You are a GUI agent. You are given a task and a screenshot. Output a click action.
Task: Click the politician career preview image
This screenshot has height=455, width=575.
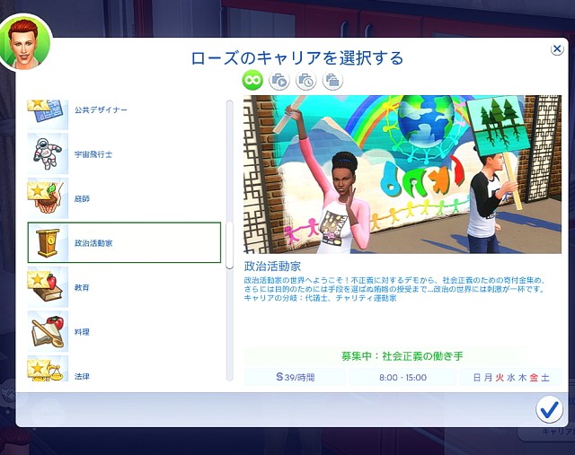coord(402,174)
